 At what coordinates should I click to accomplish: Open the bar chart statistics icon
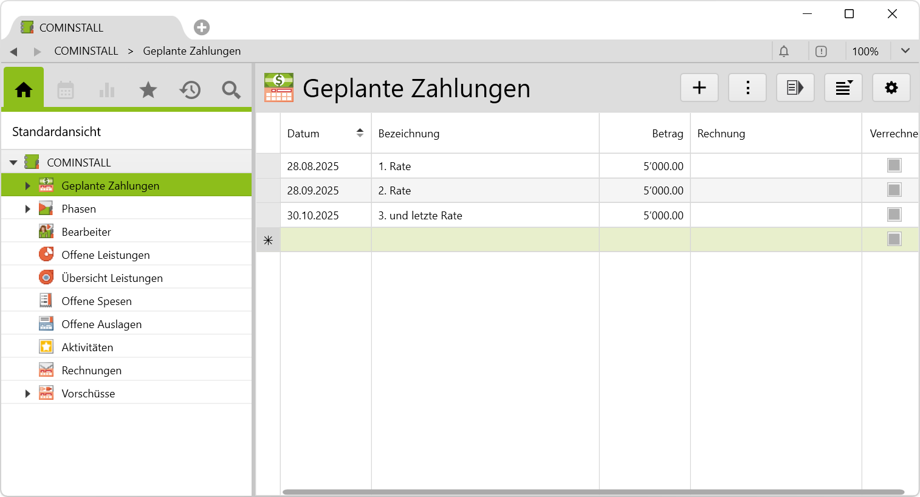click(107, 91)
